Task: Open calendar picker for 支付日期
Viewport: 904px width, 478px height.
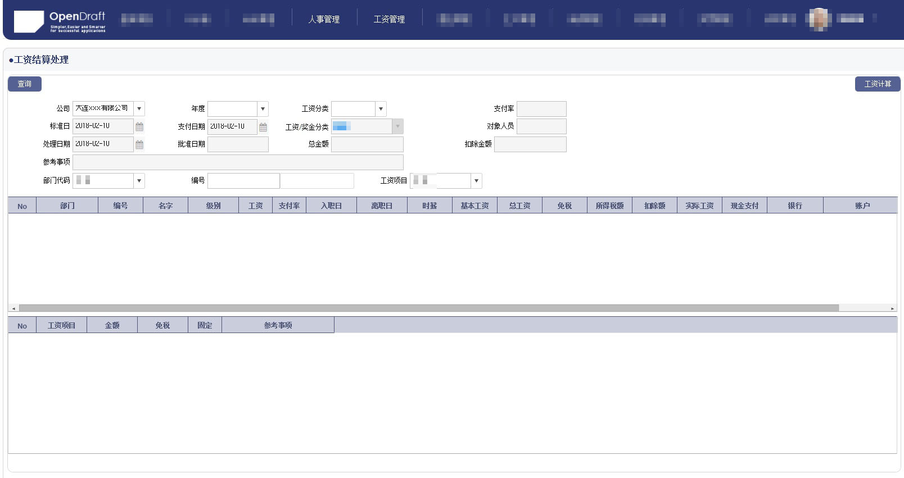Action: [x=263, y=128]
